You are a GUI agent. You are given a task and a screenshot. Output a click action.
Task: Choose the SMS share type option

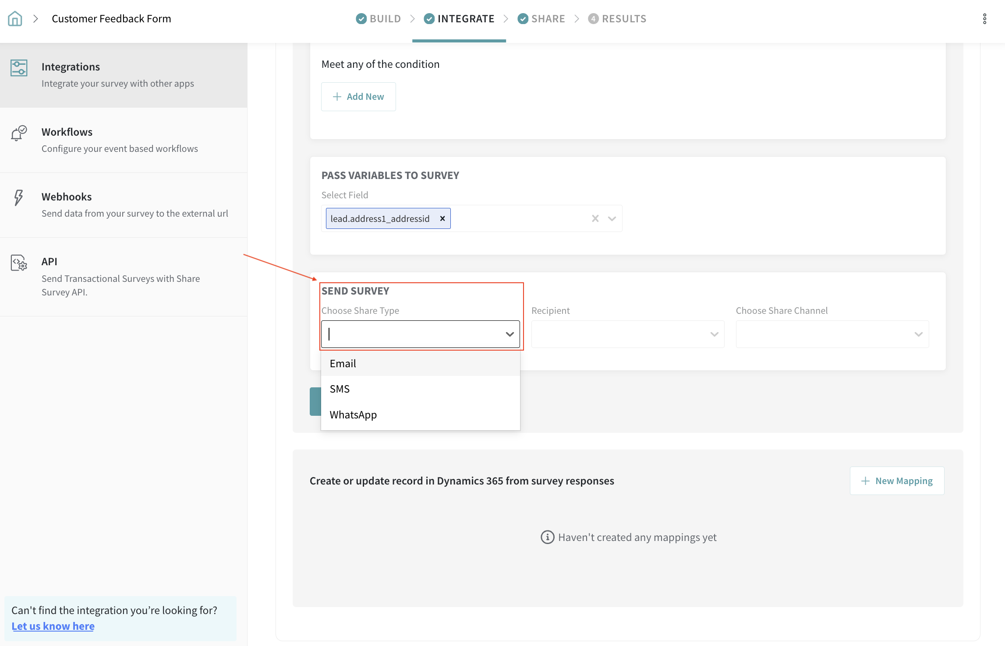[340, 389]
